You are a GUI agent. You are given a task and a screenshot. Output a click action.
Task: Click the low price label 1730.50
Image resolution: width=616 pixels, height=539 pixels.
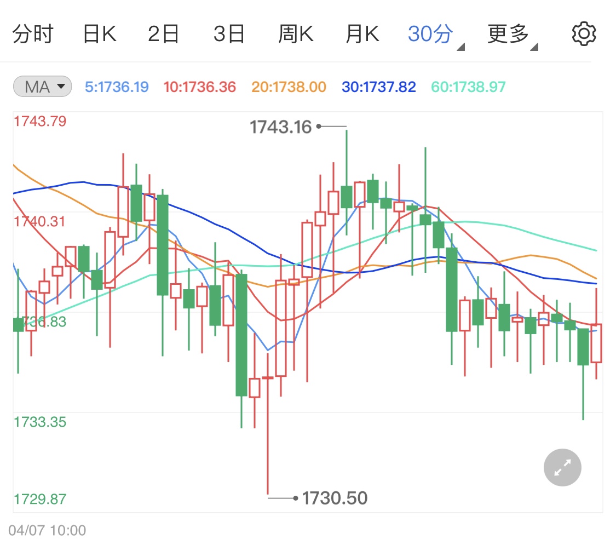pos(335,498)
